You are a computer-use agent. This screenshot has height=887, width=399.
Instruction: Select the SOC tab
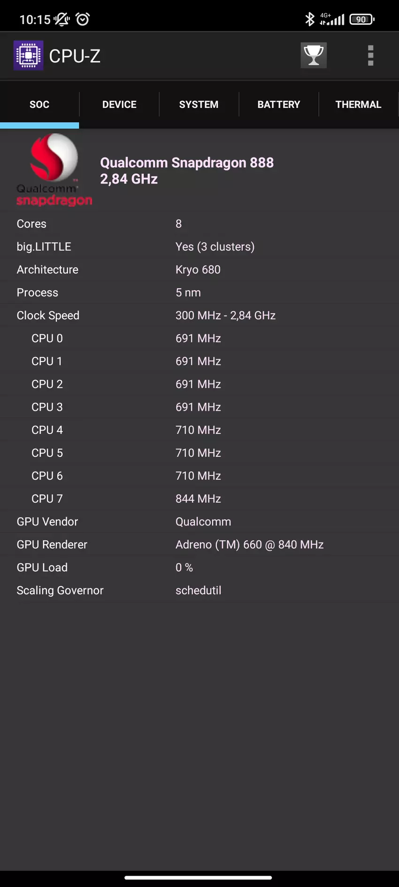pyautogui.click(x=39, y=104)
